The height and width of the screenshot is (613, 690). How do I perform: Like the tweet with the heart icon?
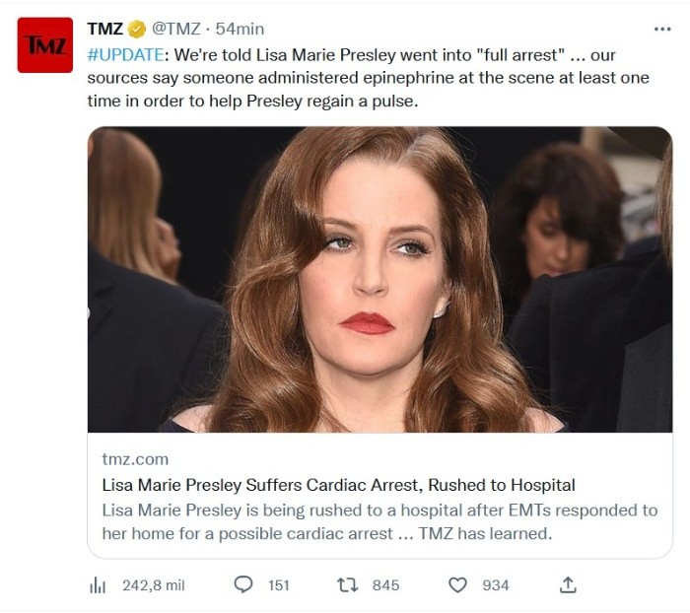point(457,585)
